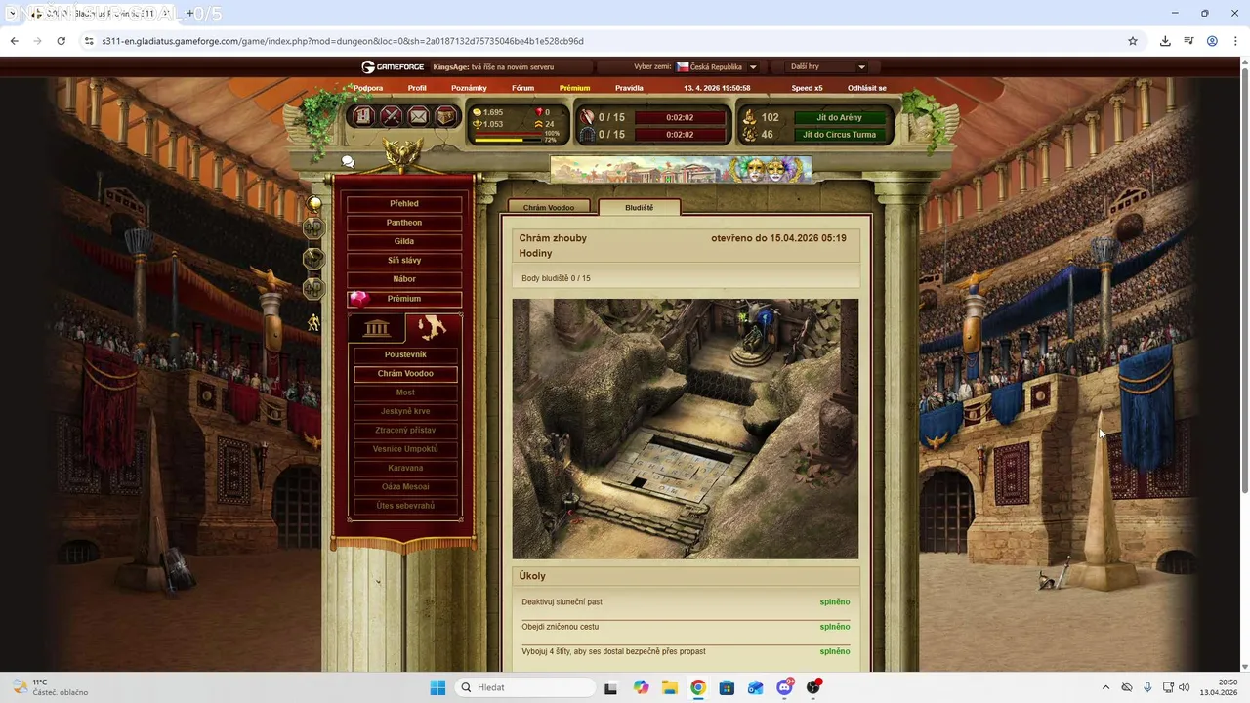Image resolution: width=1250 pixels, height=703 pixels.
Task: Click the running gladiator figure icon
Action: pos(313,322)
